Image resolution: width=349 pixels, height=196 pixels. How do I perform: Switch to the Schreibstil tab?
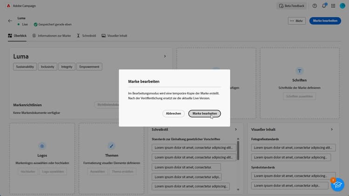(x=87, y=36)
